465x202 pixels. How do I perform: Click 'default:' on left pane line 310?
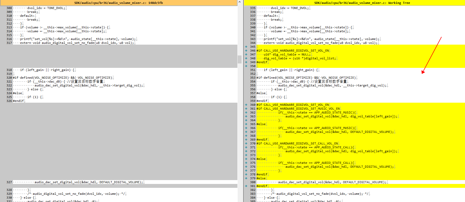tap(27, 16)
